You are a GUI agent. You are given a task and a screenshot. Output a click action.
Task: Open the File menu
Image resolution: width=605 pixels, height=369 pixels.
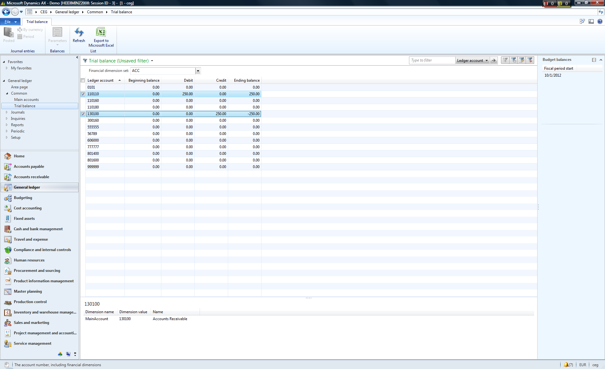[x=10, y=22]
